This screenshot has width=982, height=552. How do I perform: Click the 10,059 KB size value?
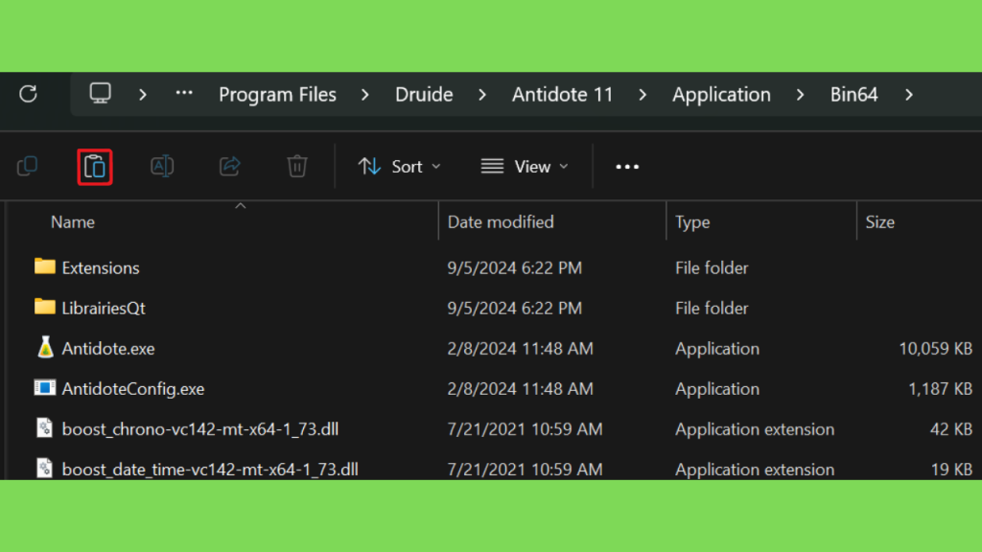pyautogui.click(x=936, y=349)
